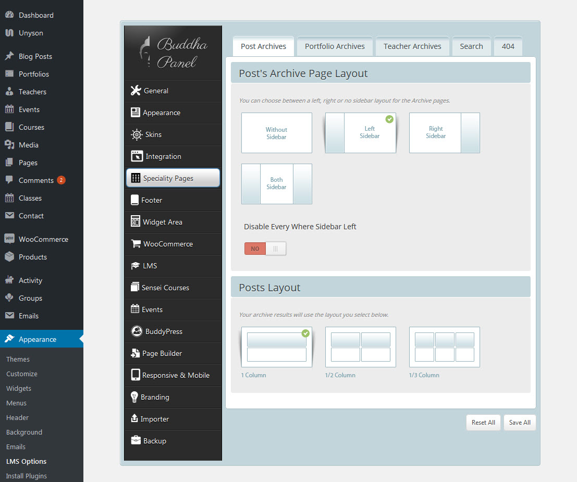Switch to the Portfolio Archives tab
This screenshot has width=577, height=482.
pyautogui.click(x=335, y=46)
